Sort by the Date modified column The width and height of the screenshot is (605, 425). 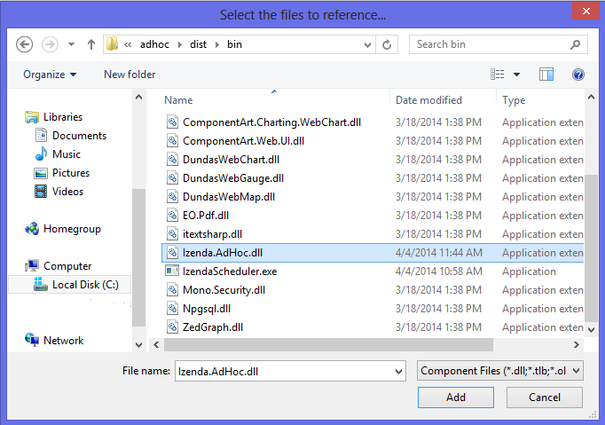[428, 100]
